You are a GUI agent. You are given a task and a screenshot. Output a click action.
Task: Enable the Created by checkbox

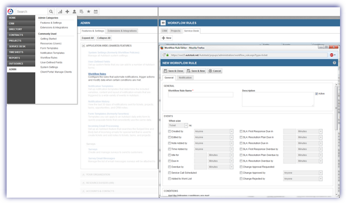pos(169,131)
